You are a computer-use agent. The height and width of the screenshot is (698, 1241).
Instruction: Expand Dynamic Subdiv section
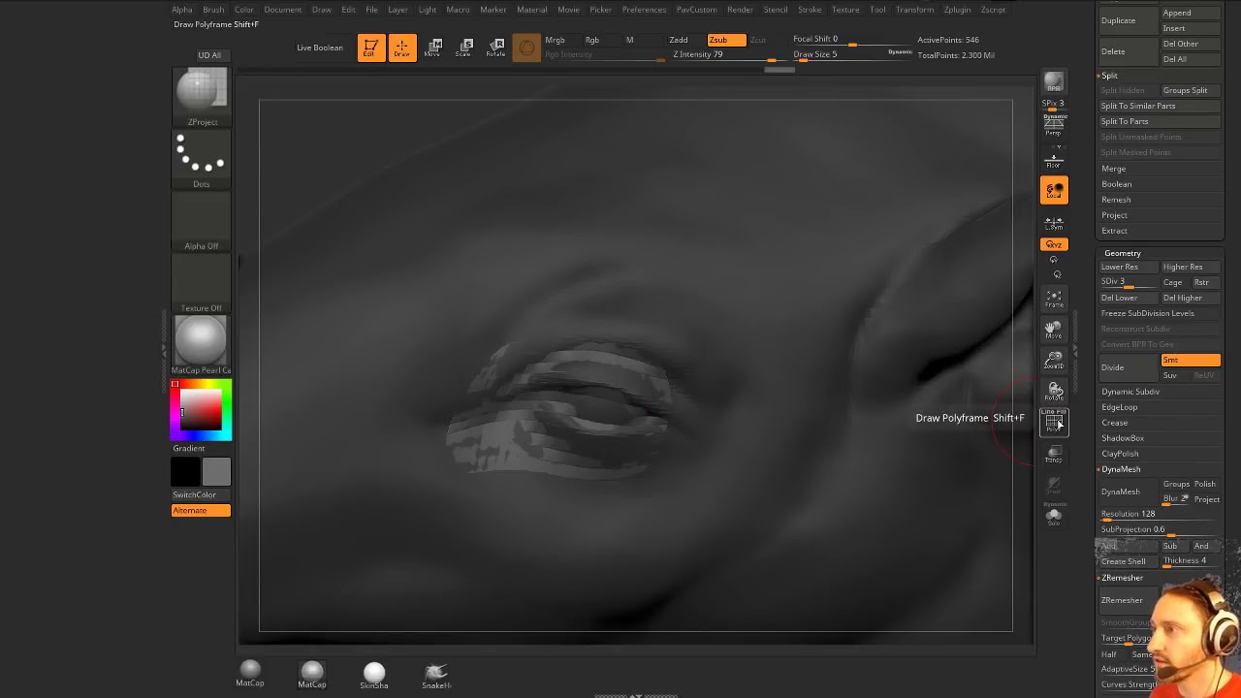(1130, 392)
